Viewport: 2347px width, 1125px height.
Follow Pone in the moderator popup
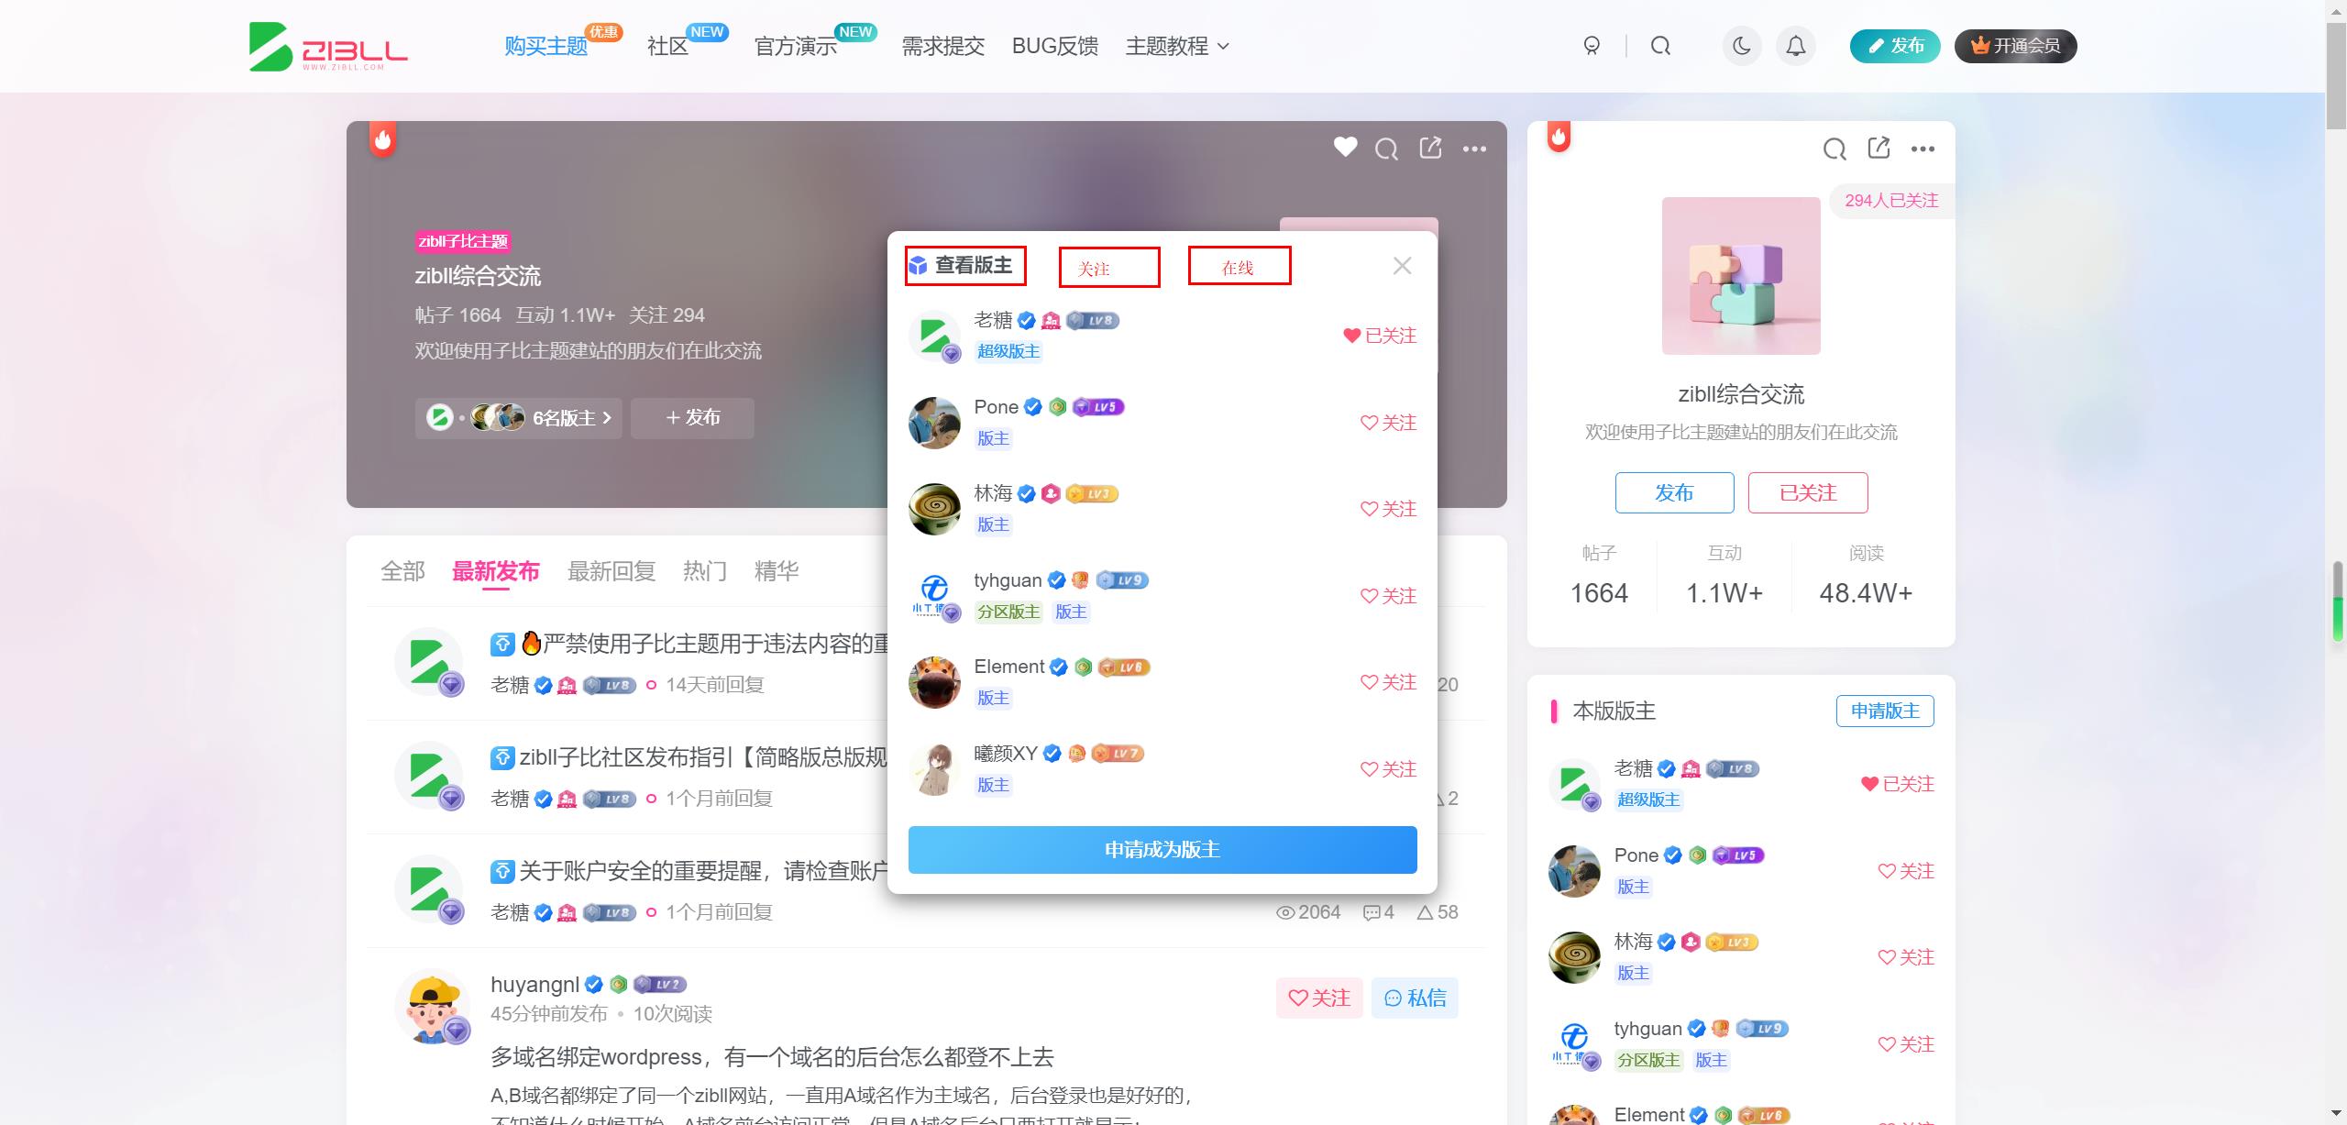click(x=1388, y=423)
